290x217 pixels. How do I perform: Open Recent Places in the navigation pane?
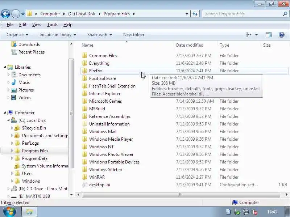click(32, 52)
